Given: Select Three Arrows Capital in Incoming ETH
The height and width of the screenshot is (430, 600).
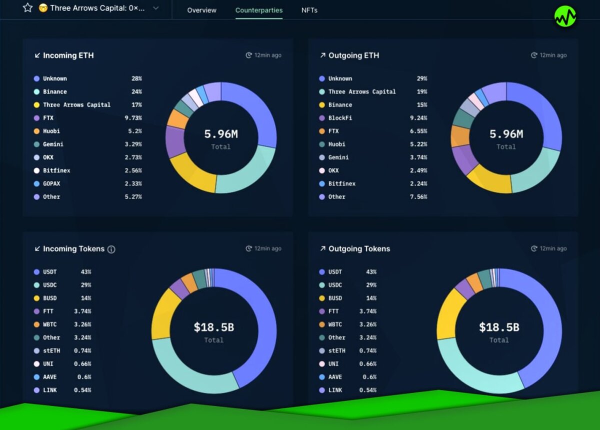Looking at the screenshot, I should pos(87,105).
